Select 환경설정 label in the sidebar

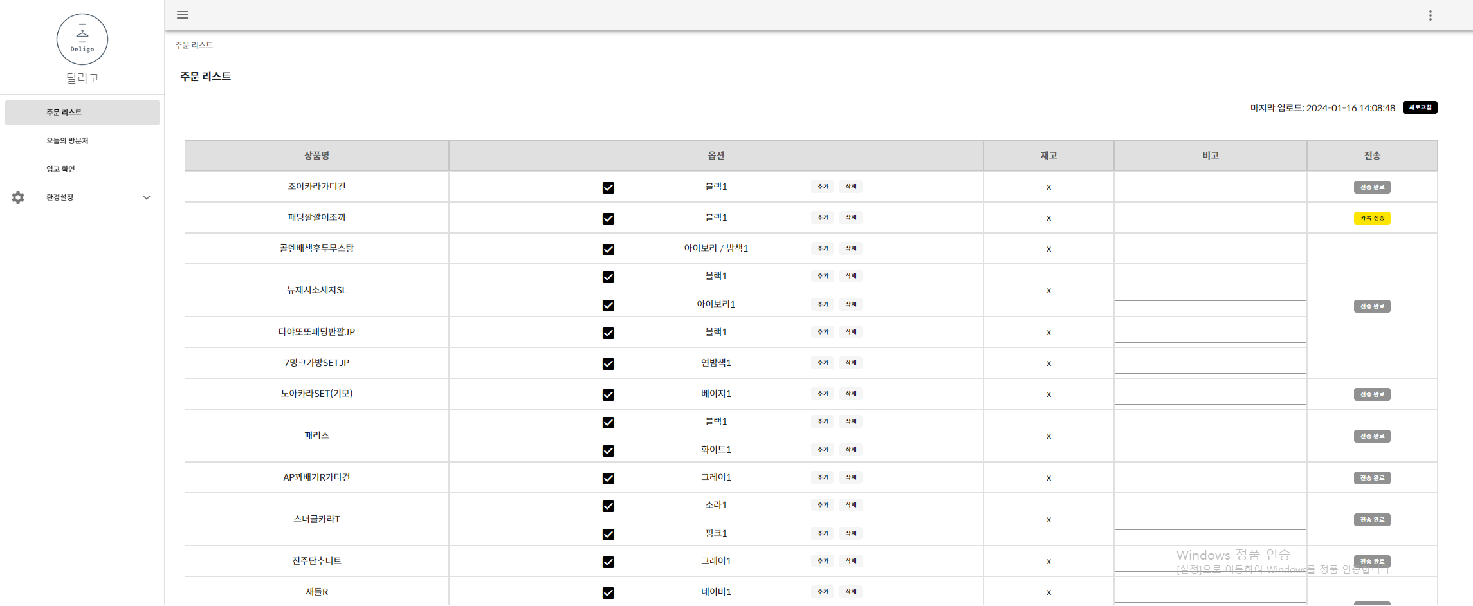[x=60, y=197]
